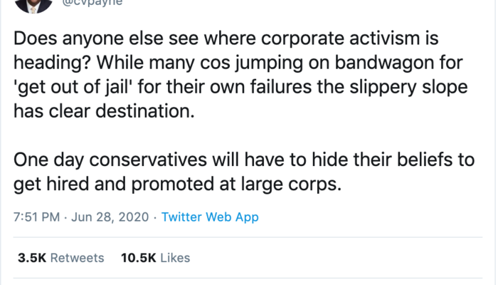The height and width of the screenshot is (285, 498).
Task: View the 10.5K Likes list
Action: click(156, 257)
